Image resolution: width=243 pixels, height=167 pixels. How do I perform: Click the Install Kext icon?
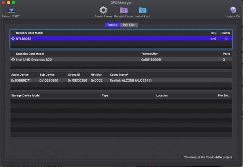[142, 10]
